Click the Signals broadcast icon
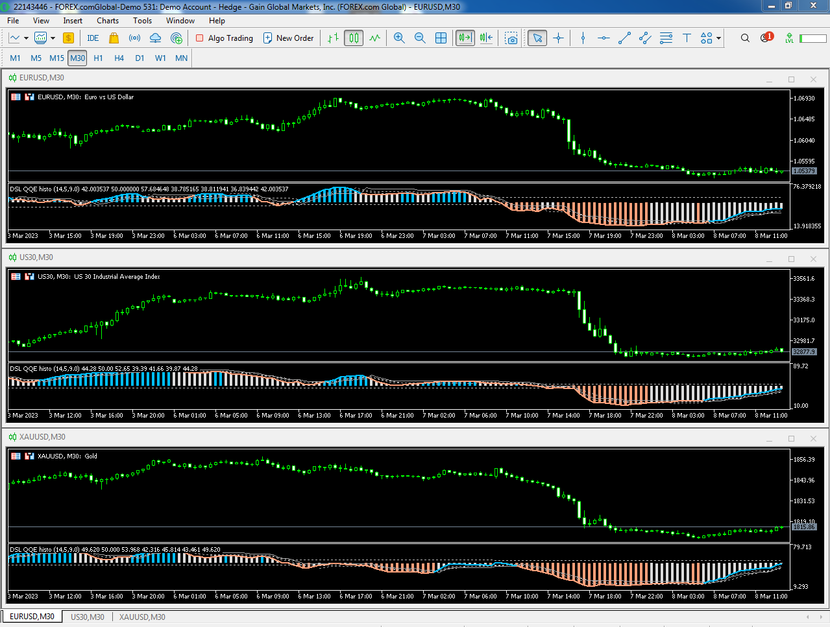830x627 pixels. click(134, 38)
